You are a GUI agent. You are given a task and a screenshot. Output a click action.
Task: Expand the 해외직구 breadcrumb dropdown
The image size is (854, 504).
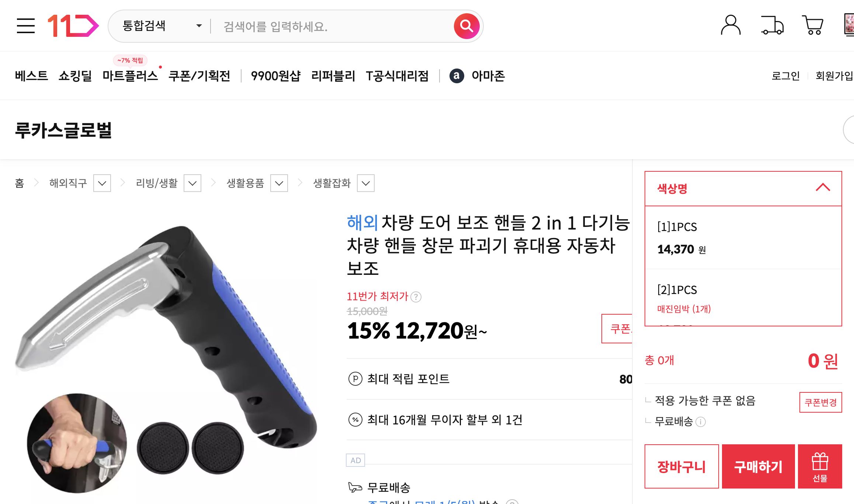102,183
